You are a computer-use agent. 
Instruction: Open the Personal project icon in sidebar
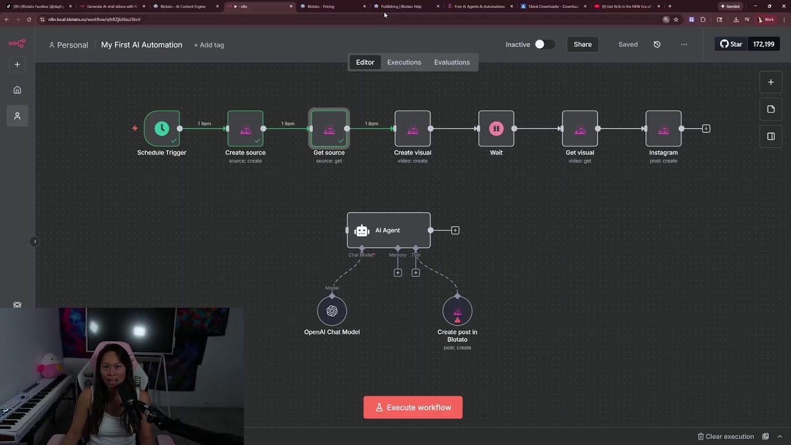tap(17, 116)
